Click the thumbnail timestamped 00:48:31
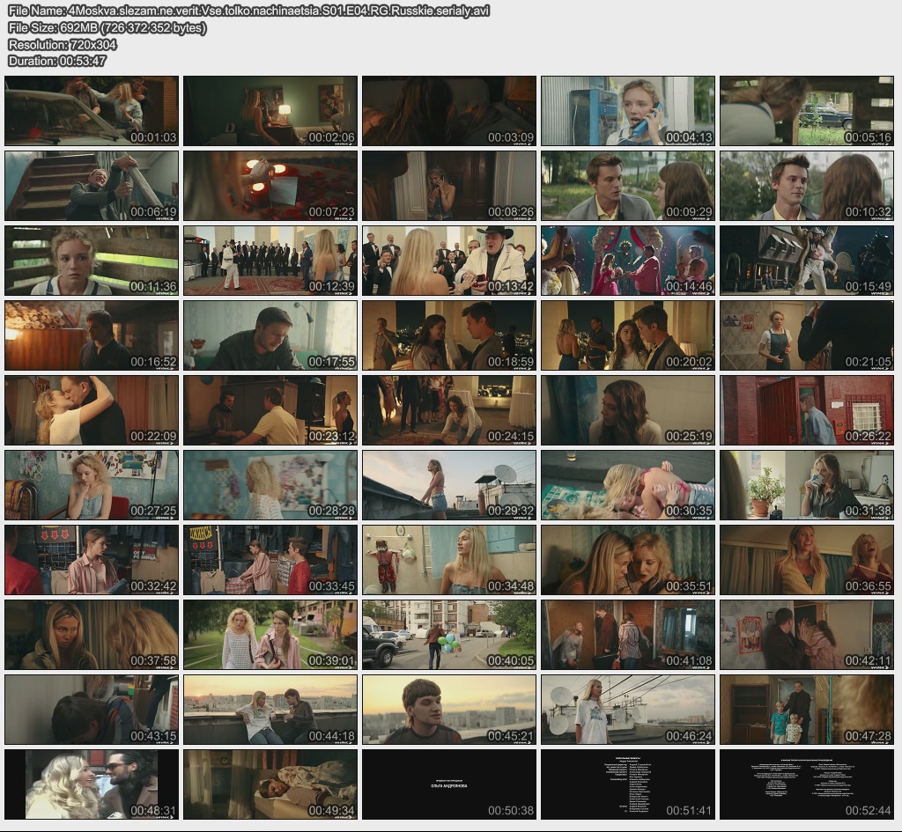The height and width of the screenshot is (832, 902). coord(92,784)
